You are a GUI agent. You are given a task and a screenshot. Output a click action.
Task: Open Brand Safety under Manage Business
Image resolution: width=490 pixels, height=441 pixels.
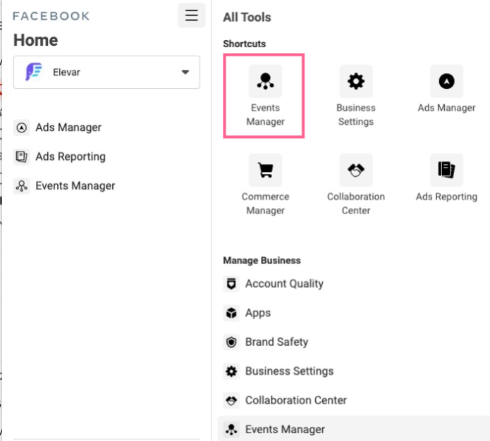pos(276,342)
